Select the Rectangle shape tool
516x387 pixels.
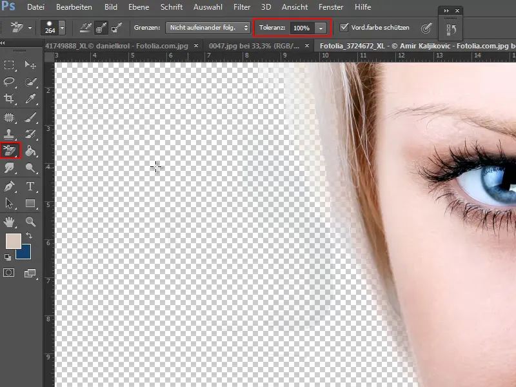pos(30,203)
